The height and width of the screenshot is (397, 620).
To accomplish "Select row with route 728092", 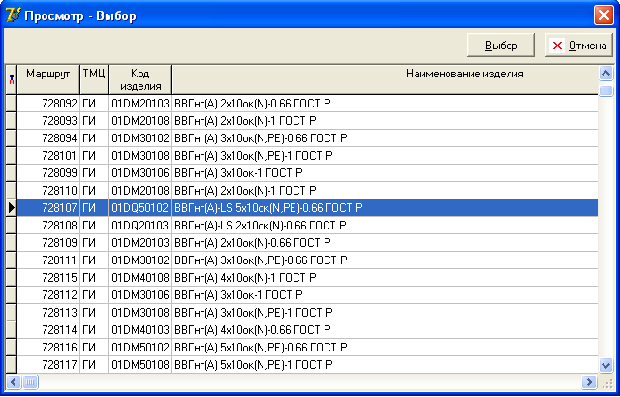I will point(308,104).
